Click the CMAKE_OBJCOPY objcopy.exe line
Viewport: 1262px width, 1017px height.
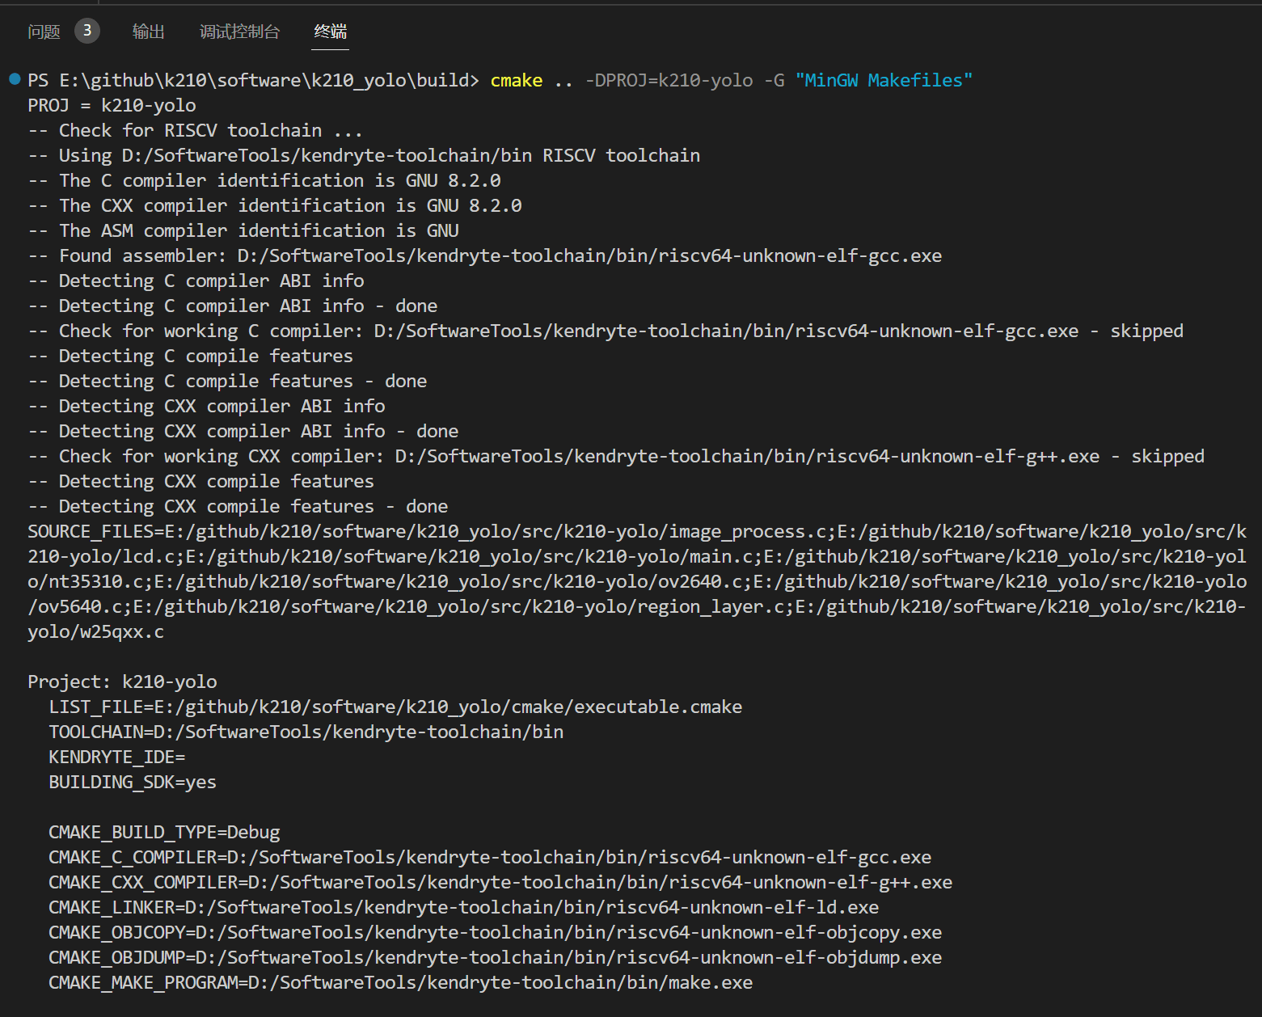coord(496,933)
